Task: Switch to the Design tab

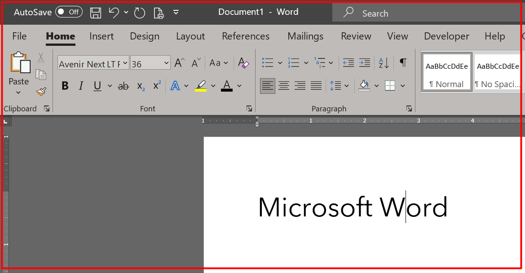Action: 145,36
